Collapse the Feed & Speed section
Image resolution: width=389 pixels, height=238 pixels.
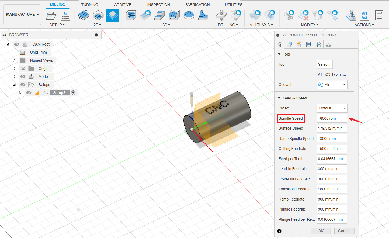tap(279, 98)
